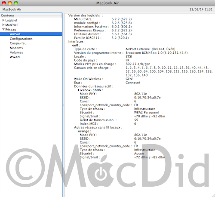Image resolution: width=215 pixels, height=197 pixels.
Task: Click module configd value 6.2.5 (625.6)
Action: [122, 23]
